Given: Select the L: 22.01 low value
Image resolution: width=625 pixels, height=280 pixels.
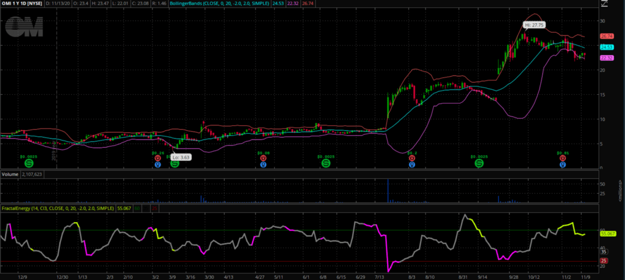Looking at the screenshot, I should tap(121, 3).
